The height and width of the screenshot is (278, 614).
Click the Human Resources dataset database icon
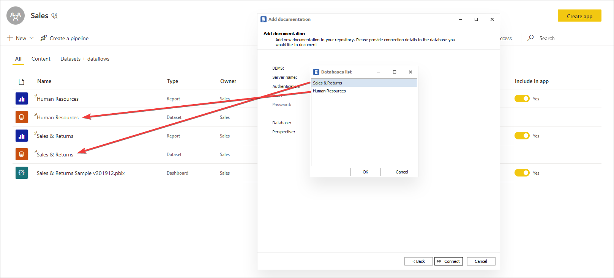pos(22,117)
